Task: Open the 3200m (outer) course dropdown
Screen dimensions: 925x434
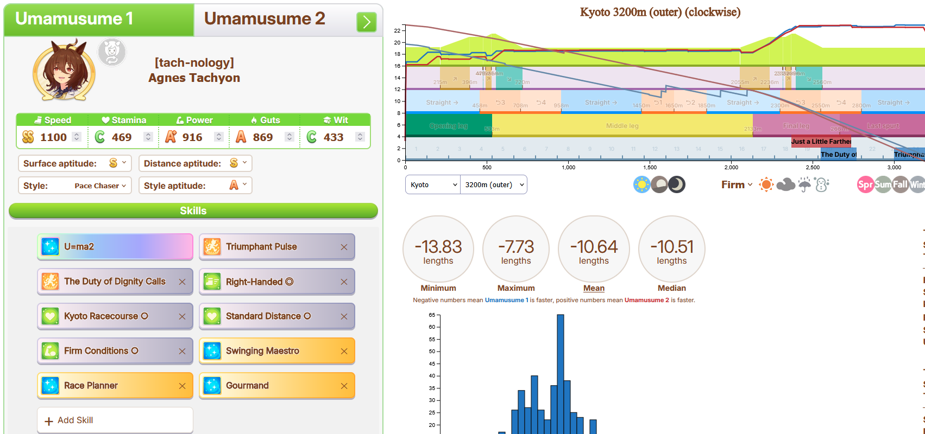Action: (494, 184)
